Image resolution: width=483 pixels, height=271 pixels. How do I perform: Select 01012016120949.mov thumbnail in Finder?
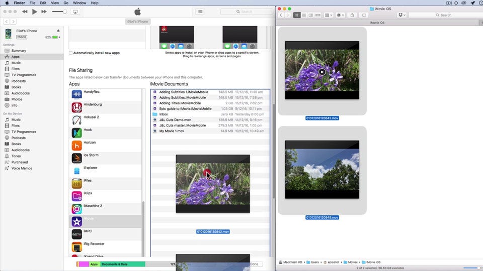[x=322, y=170]
